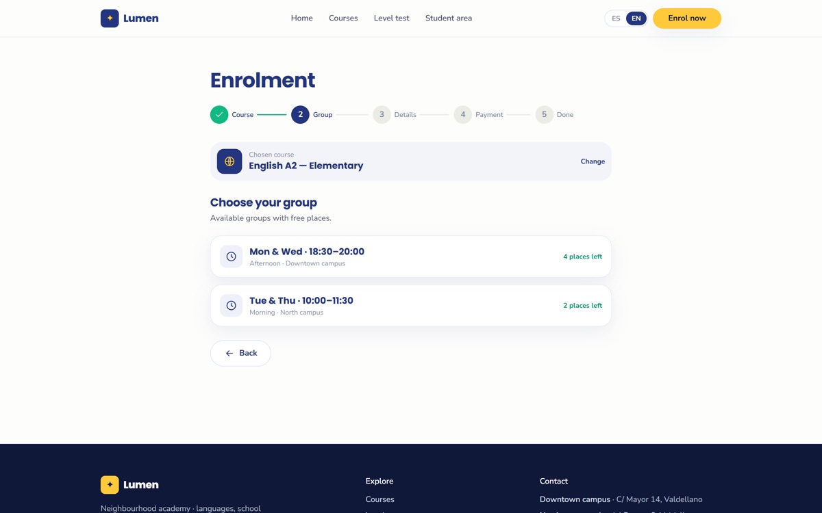Click the footer Lumen star logo
The image size is (822, 513).
click(x=110, y=485)
